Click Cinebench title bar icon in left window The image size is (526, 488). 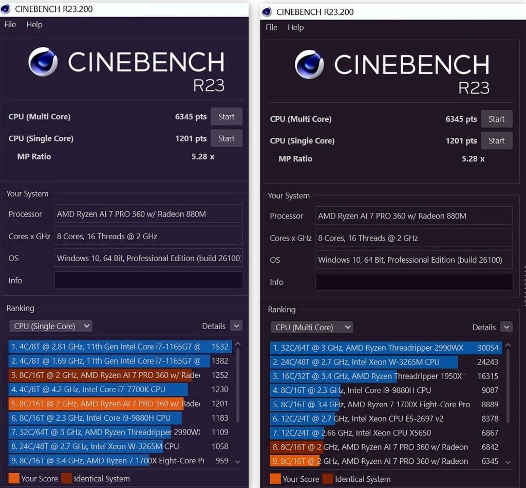5,9
